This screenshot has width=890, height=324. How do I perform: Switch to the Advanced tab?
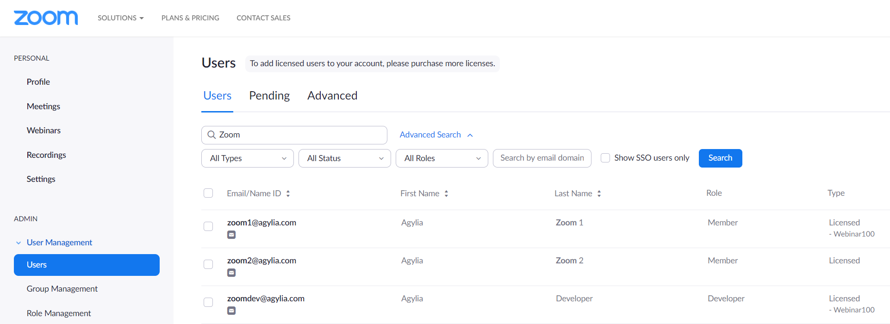[332, 95]
